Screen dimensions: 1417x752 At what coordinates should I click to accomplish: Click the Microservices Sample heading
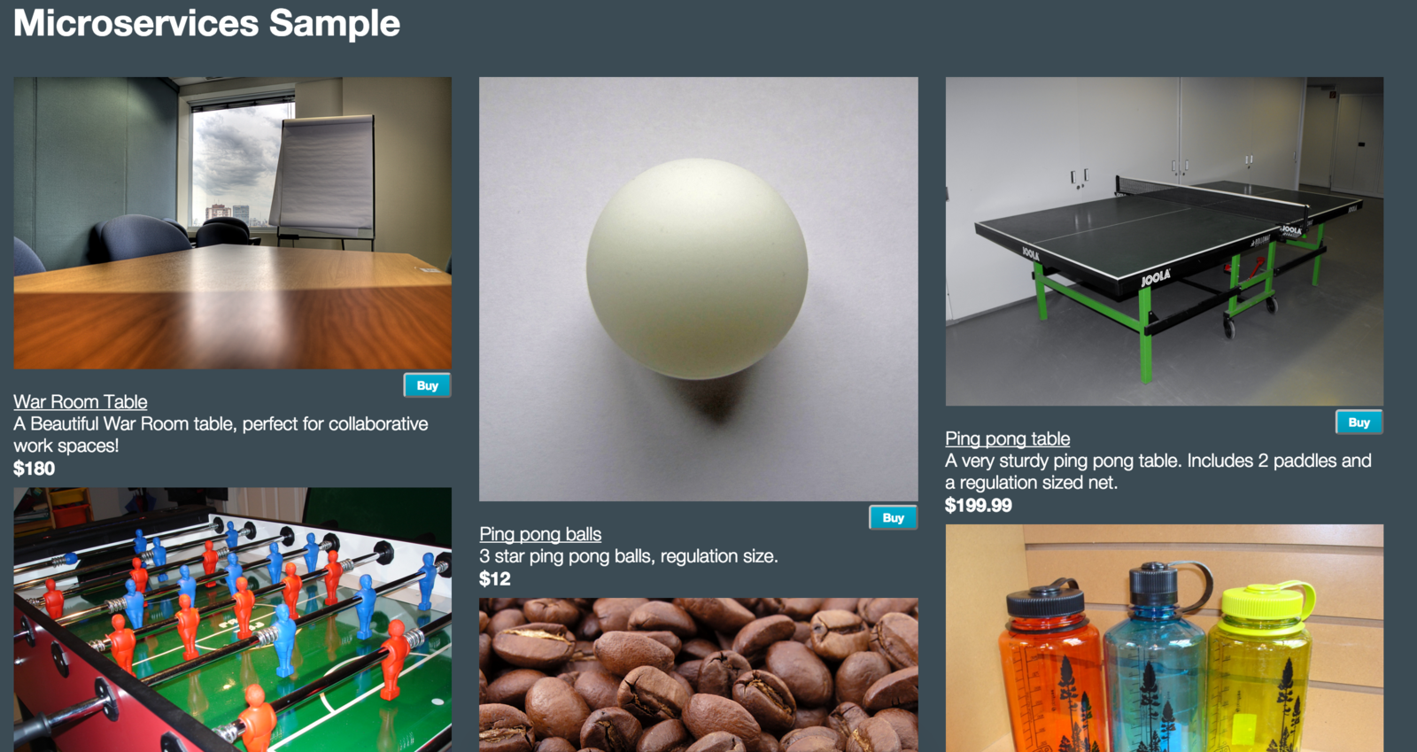pos(206,23)
